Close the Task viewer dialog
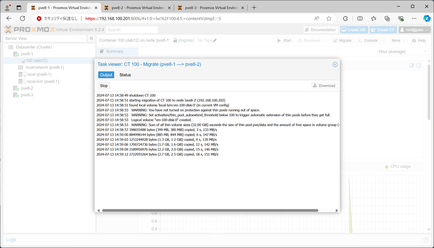434x248 pixels. tap(335, 64)
